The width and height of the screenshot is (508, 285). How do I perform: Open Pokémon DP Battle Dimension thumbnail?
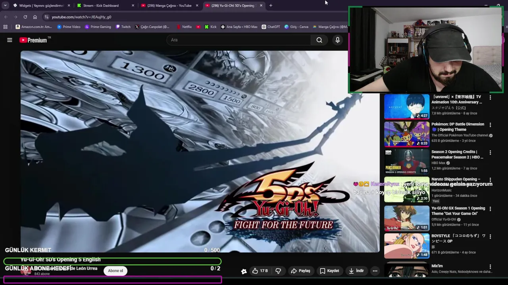point(406,134)
